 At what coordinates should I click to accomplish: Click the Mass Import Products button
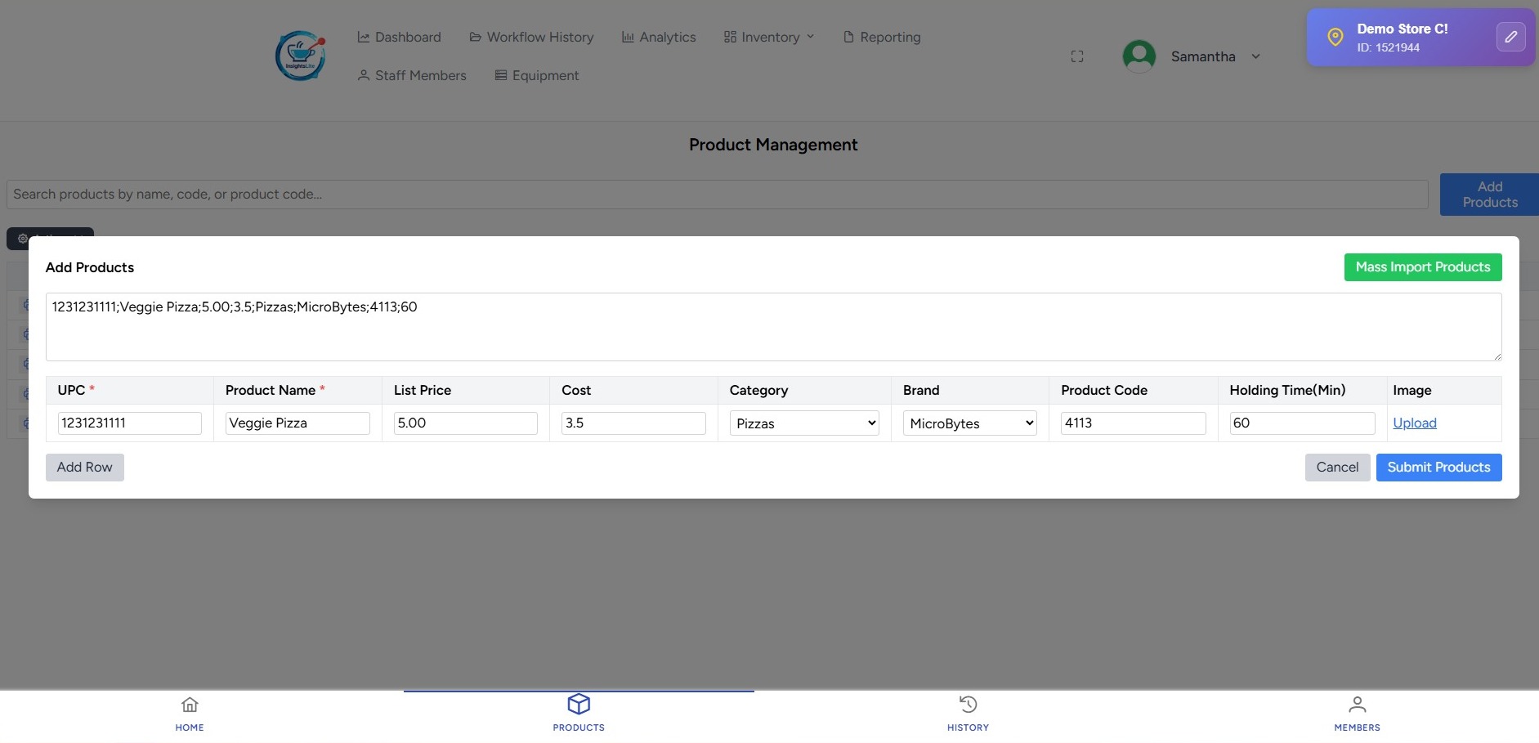click(x=1422, y=267)
